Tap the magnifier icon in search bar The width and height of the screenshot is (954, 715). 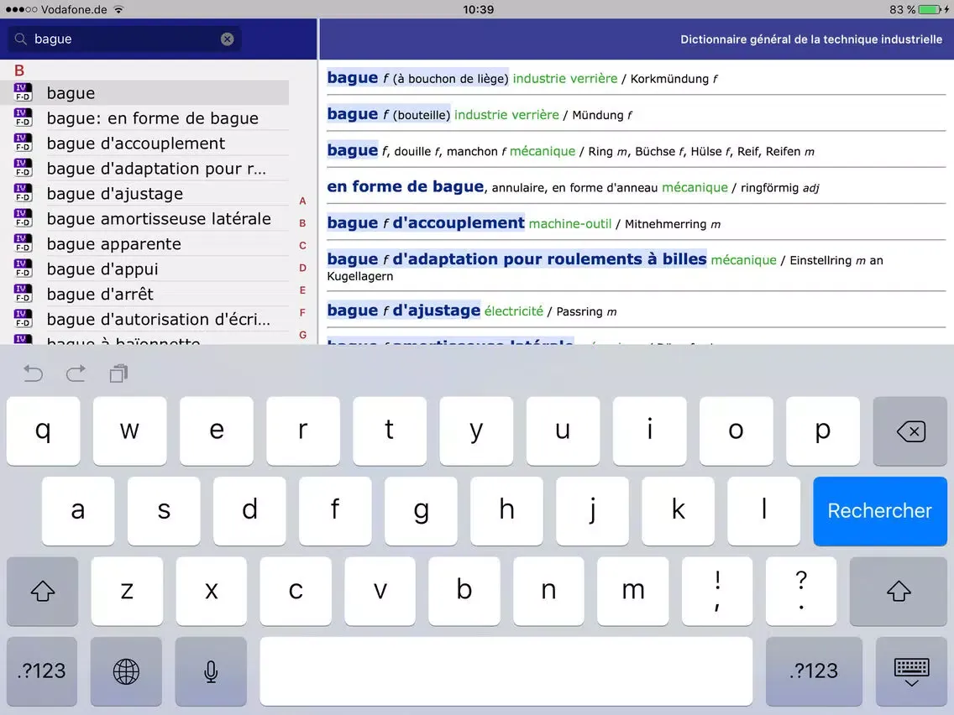click(x=20, y=39)
